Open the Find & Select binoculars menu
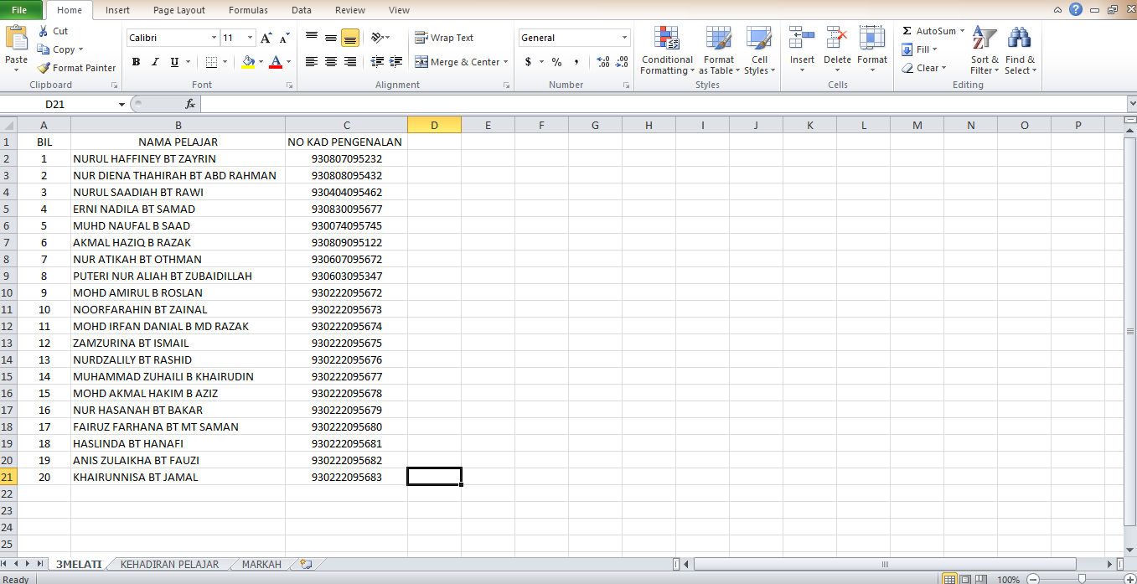 point(1020,50)
